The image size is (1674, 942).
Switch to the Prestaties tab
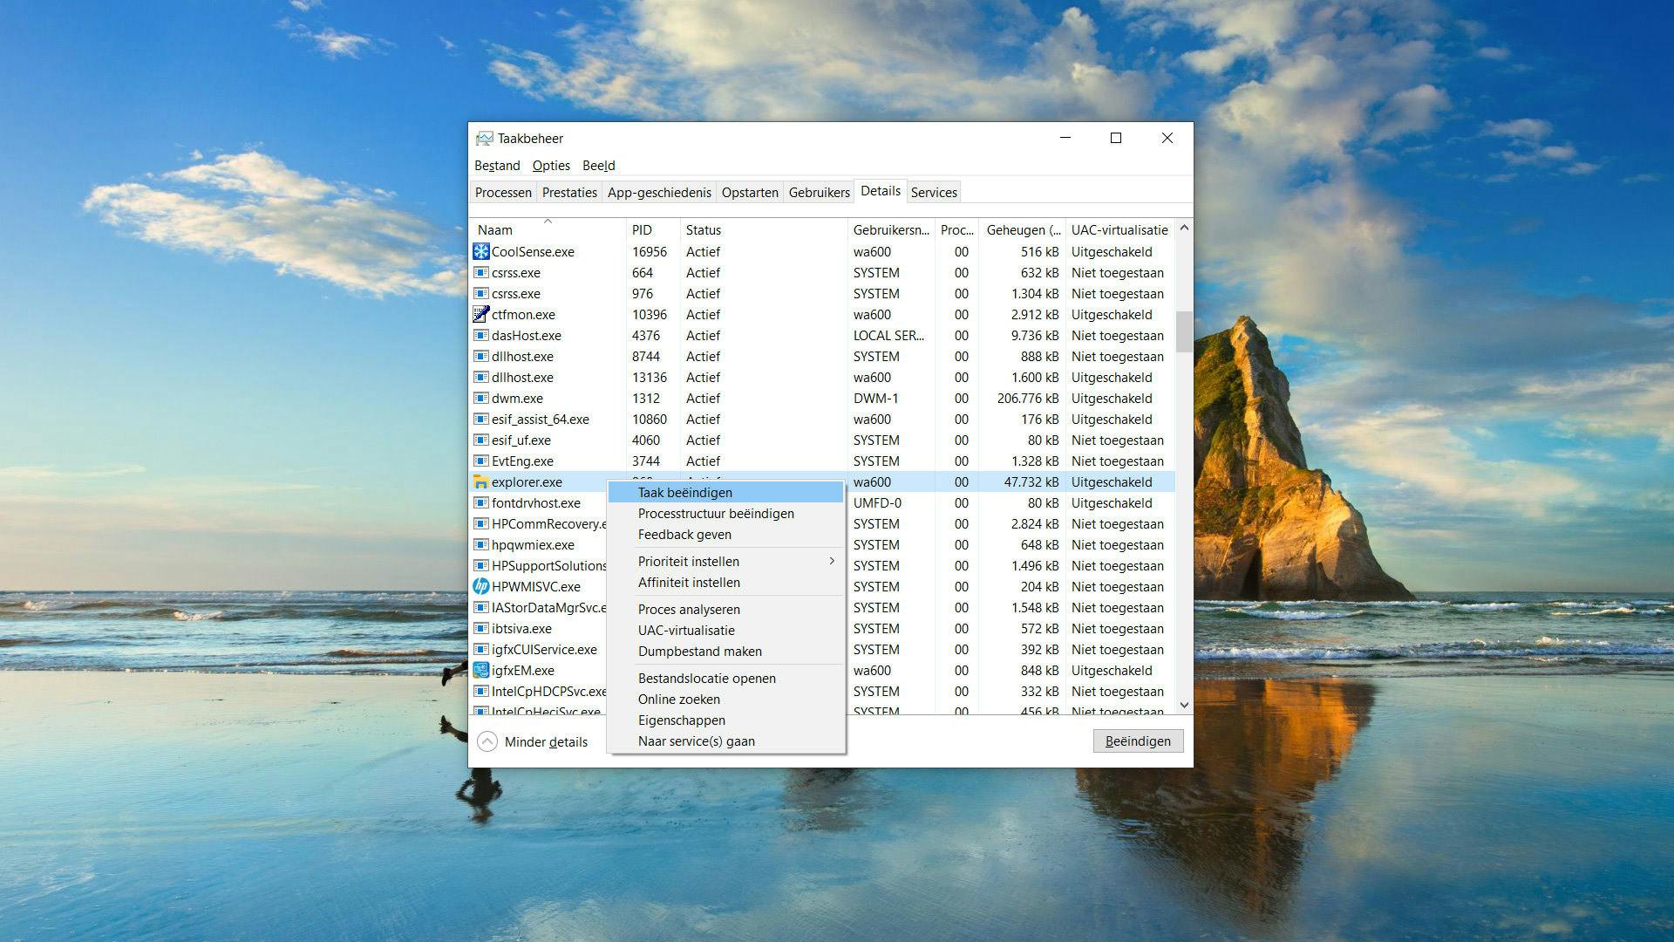(569, 193)
